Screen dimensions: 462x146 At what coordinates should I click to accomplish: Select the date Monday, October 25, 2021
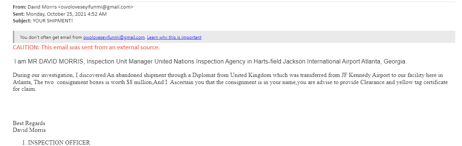(56, 14)
